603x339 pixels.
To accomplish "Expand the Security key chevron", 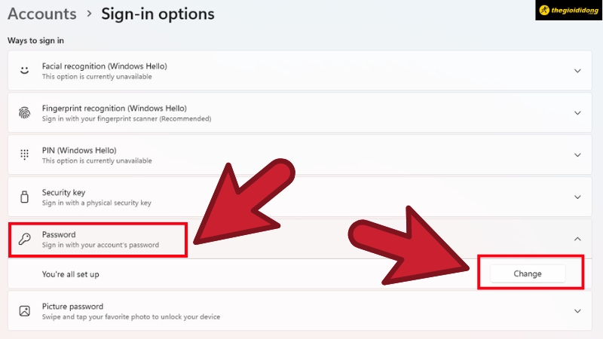I will coord(577,197).
